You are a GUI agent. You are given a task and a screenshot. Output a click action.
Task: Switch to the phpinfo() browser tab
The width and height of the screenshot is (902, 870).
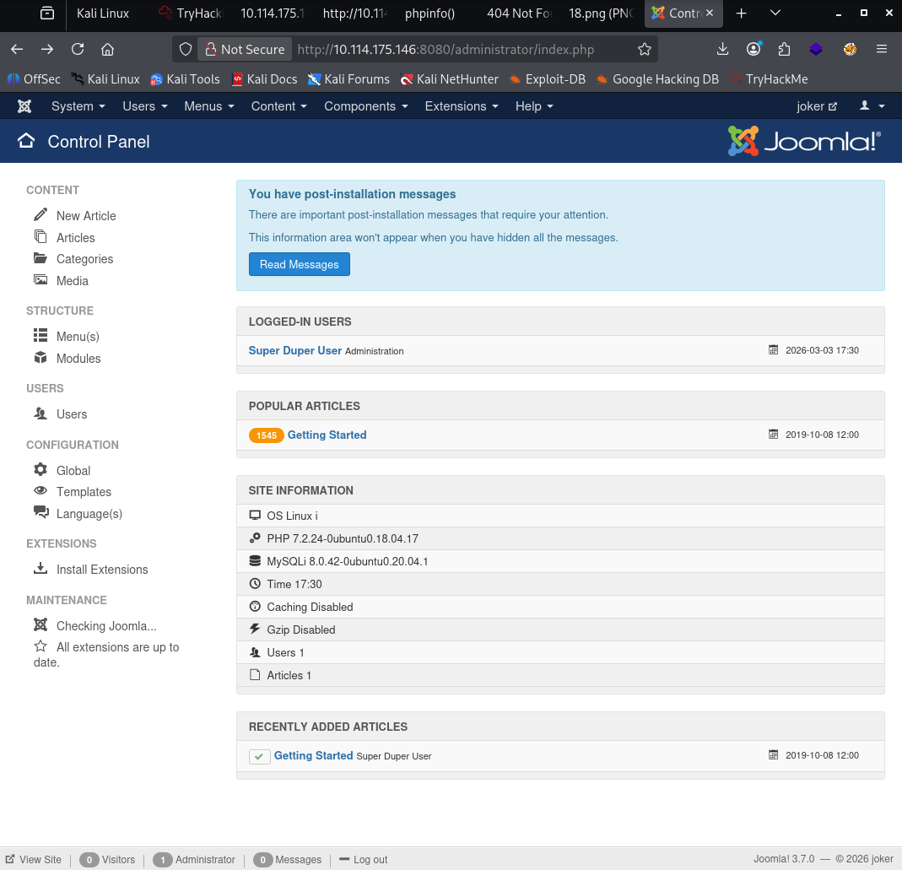pos(429,14)
